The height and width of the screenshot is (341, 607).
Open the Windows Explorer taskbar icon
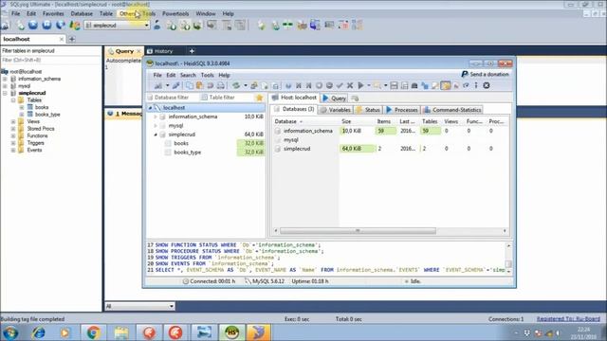121,332
